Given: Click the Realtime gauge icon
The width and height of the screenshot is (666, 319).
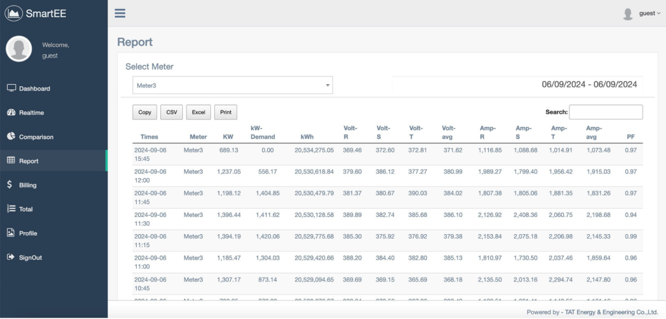Looking at the screenshot, I should tap(11, 112).
